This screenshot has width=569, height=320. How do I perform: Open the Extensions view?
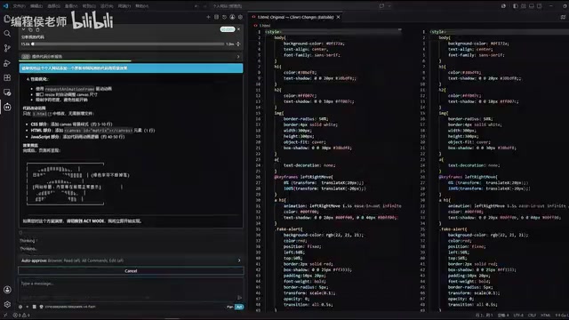[7, 77]
